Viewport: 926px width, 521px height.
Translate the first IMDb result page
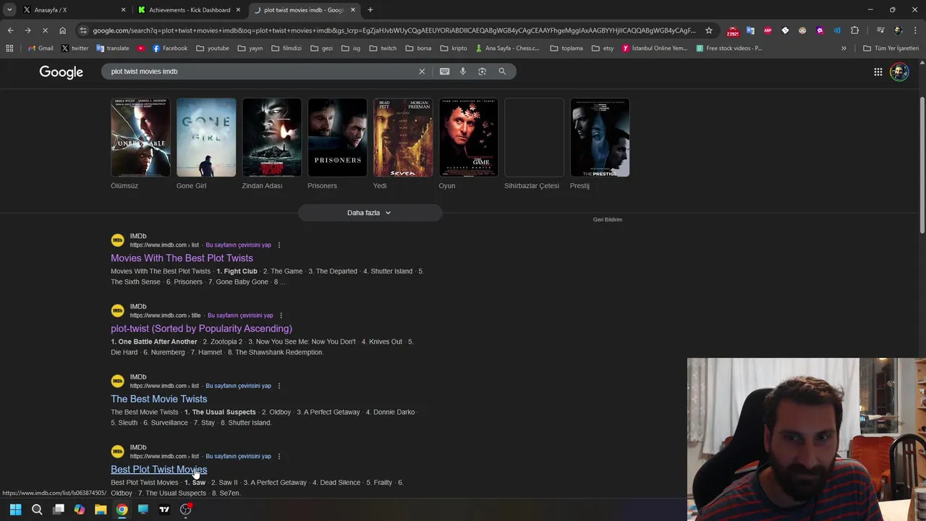(x=239, y=245)
